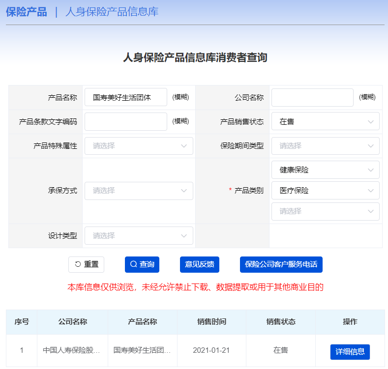Click the company name cell 中国人寿保险股…
Screen dimensions: 388x369
72,350
